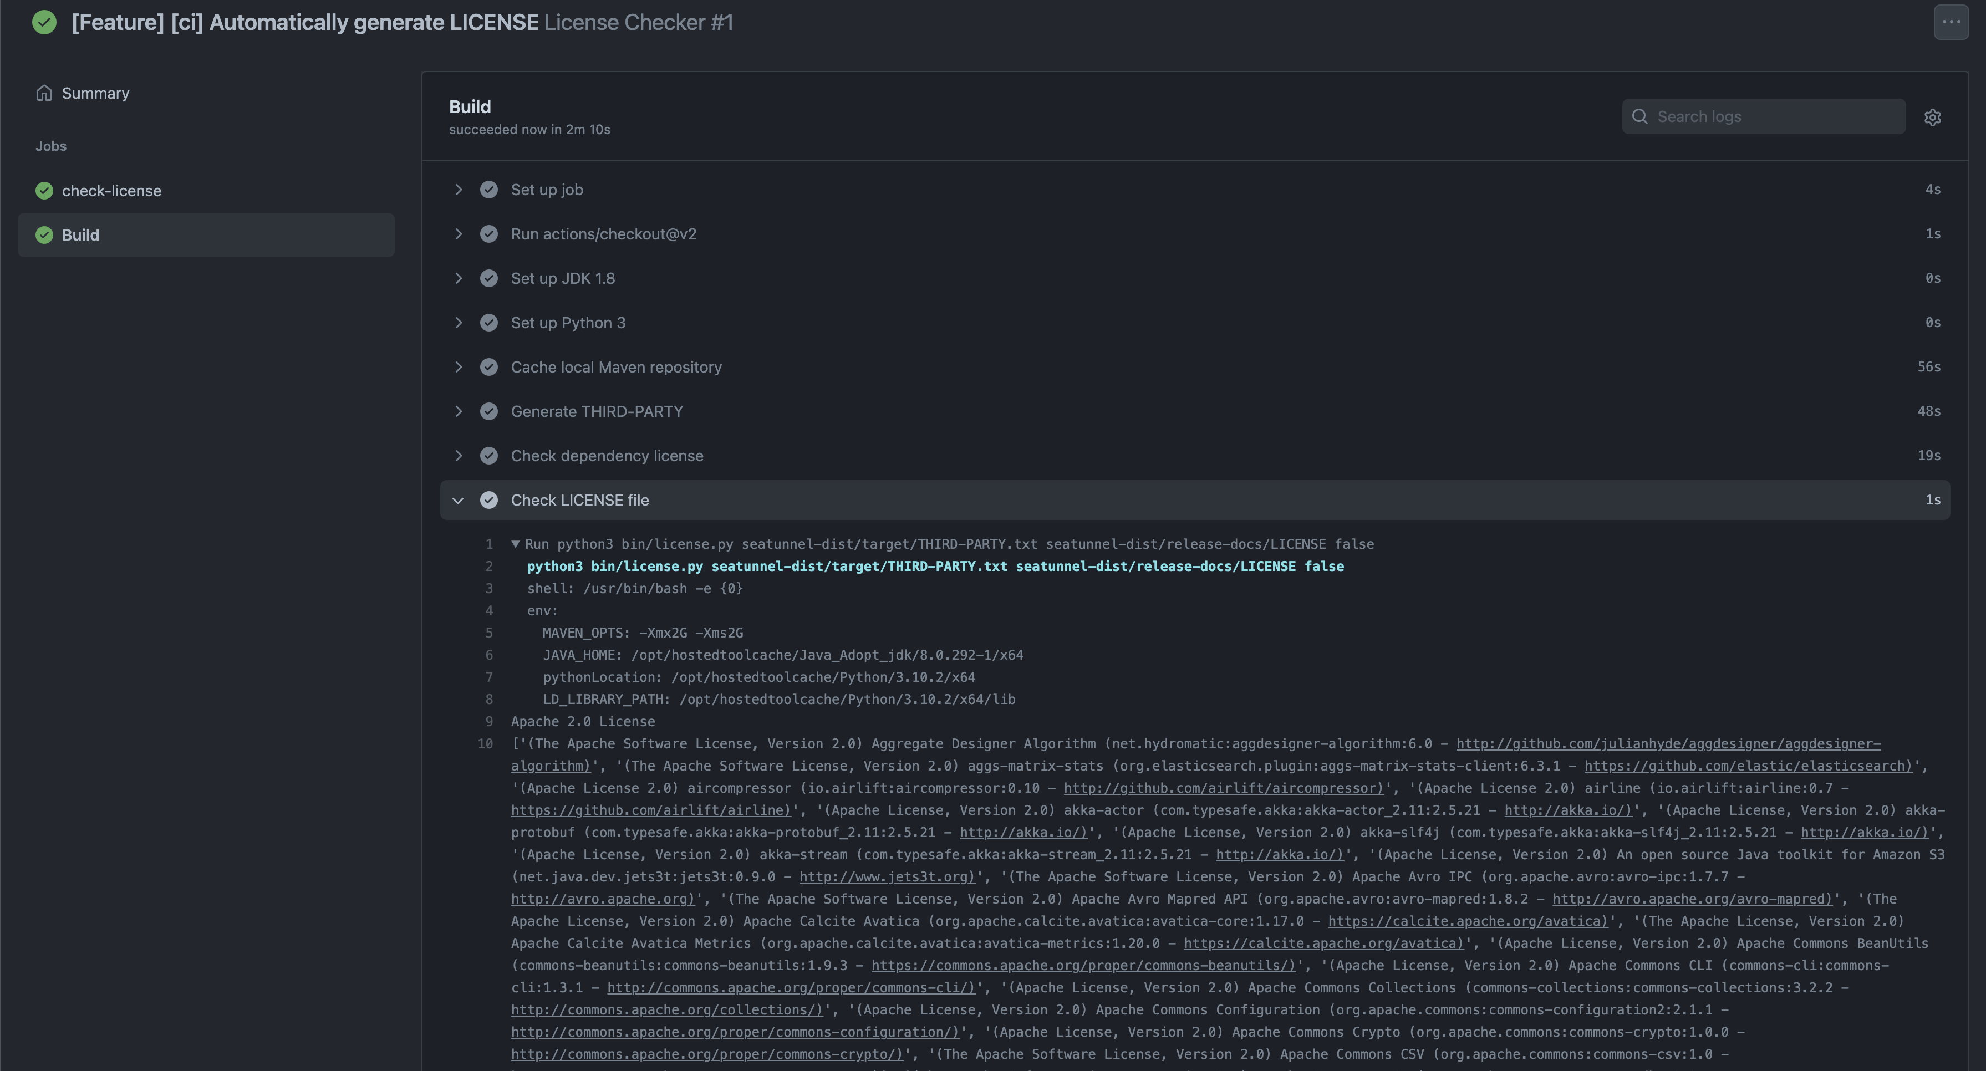Screen dimensions: 1986x1071
Task: Click the Summary home icon
Action: 44,93
